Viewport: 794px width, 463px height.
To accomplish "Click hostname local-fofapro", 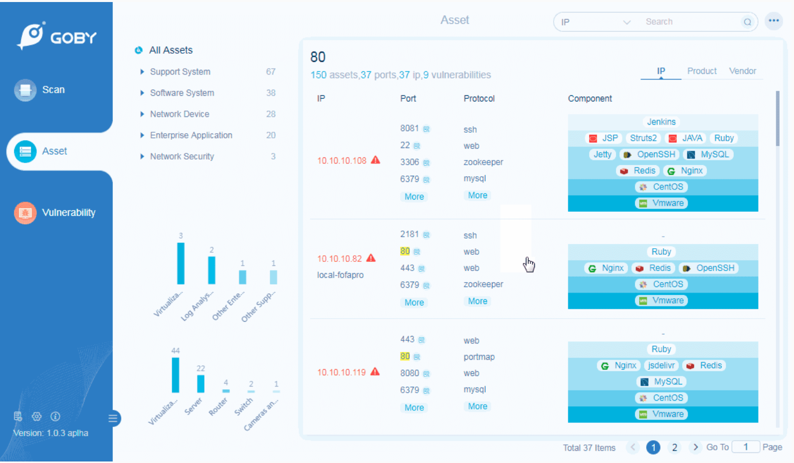I will 340,276.
